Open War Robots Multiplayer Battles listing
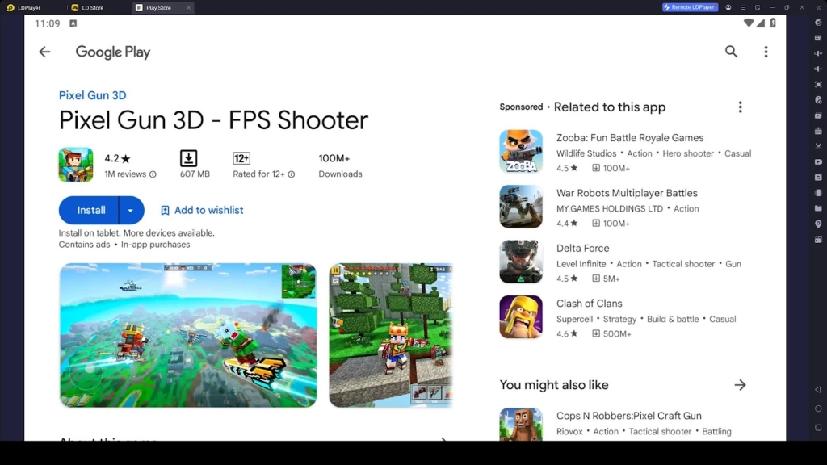827x465 pixels. click(x=627, y=193)
